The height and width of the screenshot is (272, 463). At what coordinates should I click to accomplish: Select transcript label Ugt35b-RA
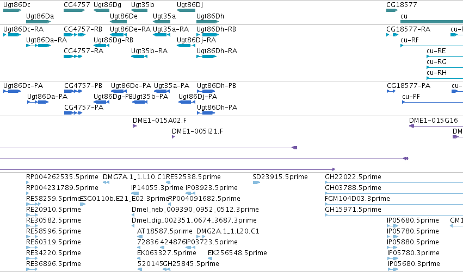149,51
